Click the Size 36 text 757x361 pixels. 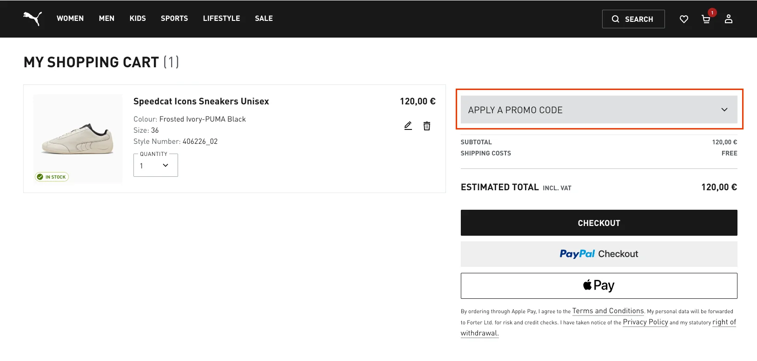click(146, 130)
